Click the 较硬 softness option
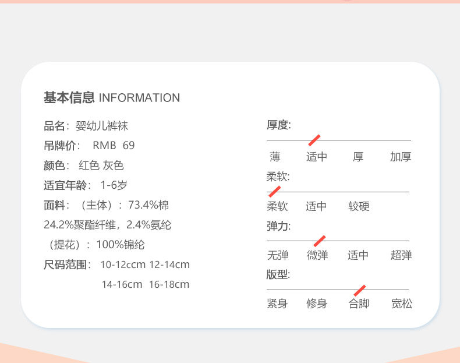This screenshot has height=363, width=460. pos(359,206)
